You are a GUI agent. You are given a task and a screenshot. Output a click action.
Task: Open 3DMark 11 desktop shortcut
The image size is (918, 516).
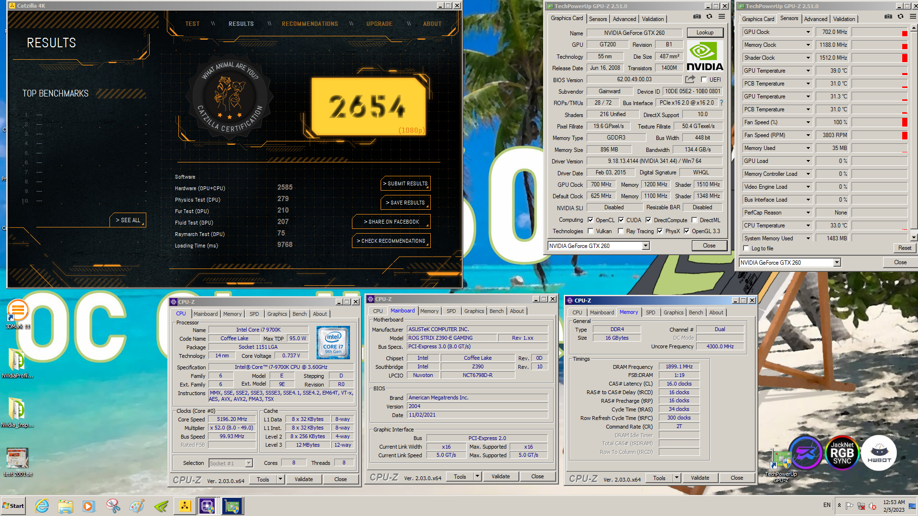(x=18, y=314)
